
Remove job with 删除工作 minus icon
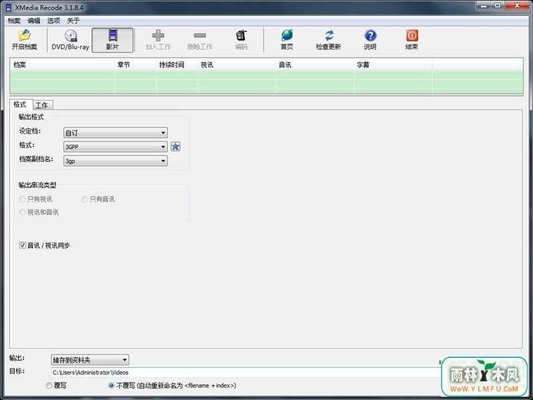pyautogui.click(x=200, y=40)
